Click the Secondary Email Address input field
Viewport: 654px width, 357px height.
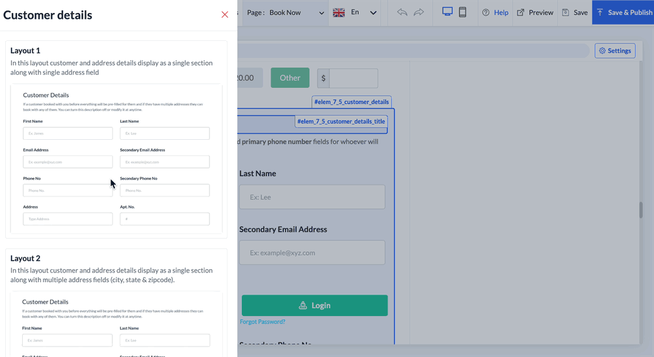tap(312, 252)
